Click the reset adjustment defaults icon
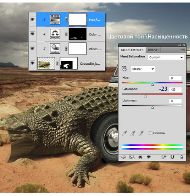The image size is (190, 196). (x=172, y=157)
